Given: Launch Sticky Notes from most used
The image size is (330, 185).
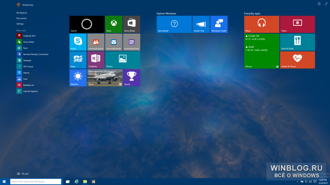Looking at the screenshot, I should point(26,42).
